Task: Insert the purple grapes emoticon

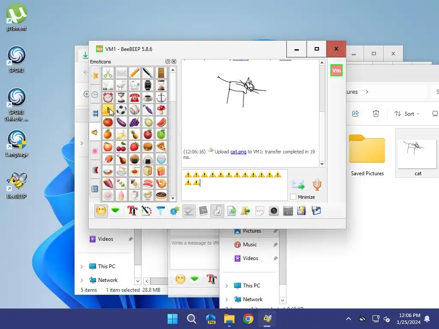Action: coord(134,122)
